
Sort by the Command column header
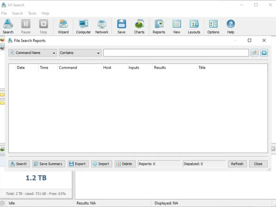point(80,68)
